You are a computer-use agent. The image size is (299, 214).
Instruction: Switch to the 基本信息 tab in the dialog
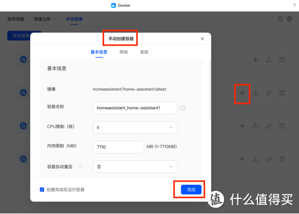[x=99, y=52]
